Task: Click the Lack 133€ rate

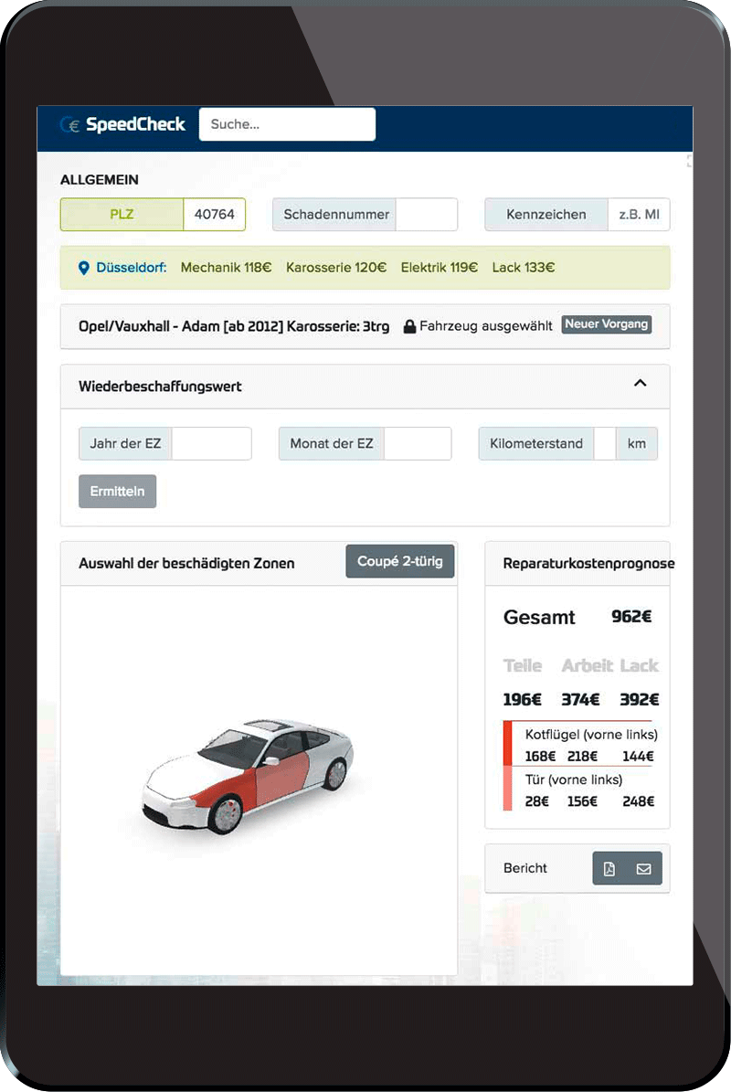Action: pyautogui.click(x=523, y=268)
